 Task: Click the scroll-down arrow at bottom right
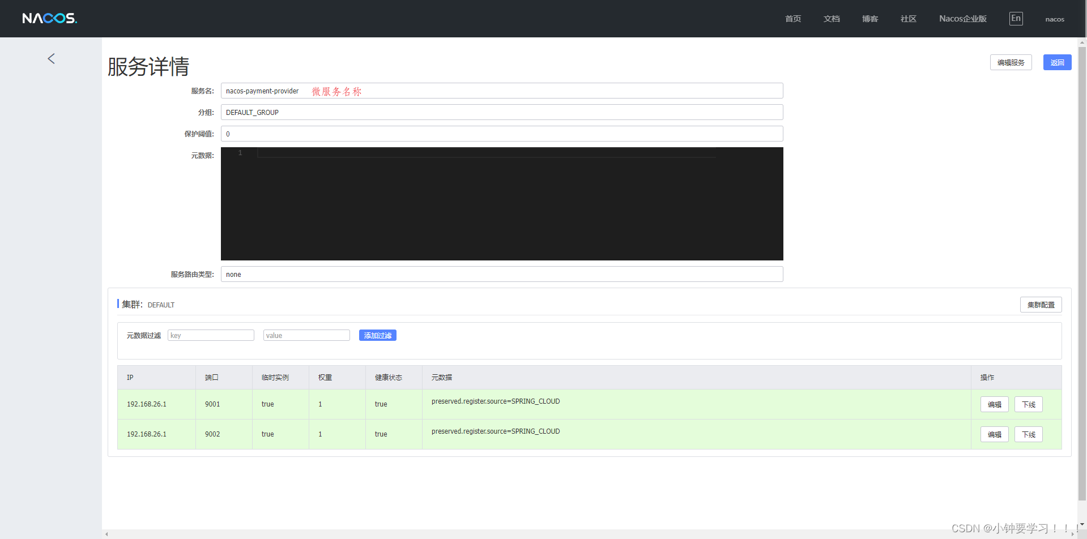tap(1082, 524)
